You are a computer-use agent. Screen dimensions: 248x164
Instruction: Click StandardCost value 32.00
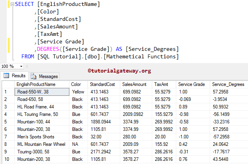coord(104,137)
